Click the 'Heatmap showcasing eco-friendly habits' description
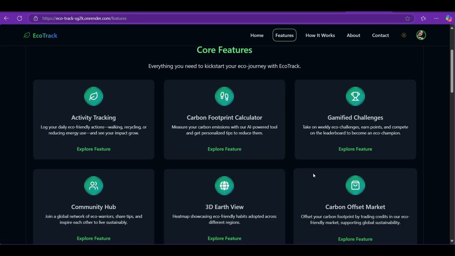455x256 pixels. click(224, 219)
